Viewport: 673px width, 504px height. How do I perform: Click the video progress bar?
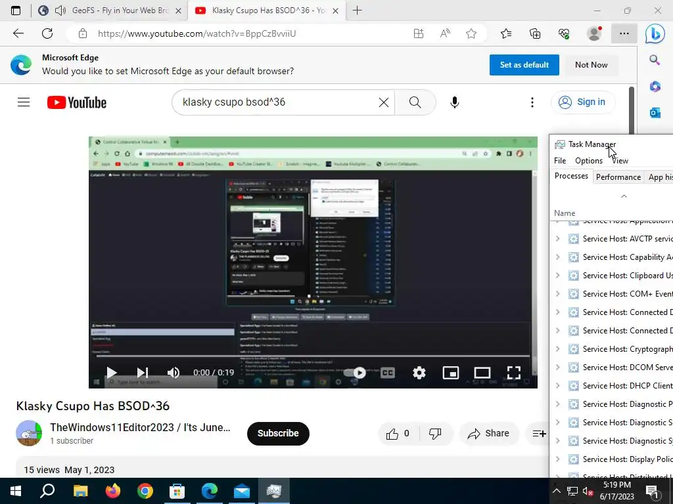coord(313,356)
